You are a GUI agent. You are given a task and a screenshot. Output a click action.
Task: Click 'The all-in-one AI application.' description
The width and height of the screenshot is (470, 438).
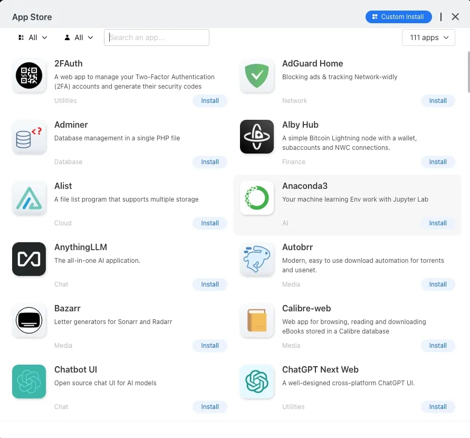(x=97, y=260)
